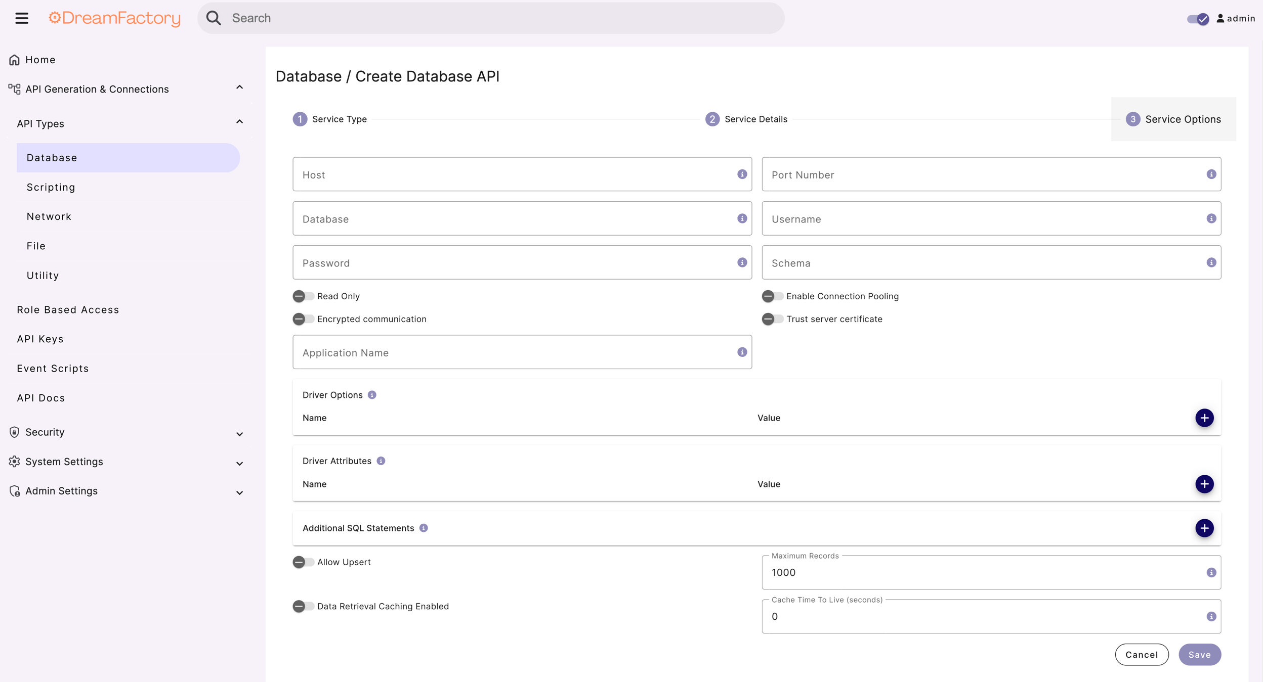View the Host field info tooltip
1263x682 pixels.
coord(741,174)
